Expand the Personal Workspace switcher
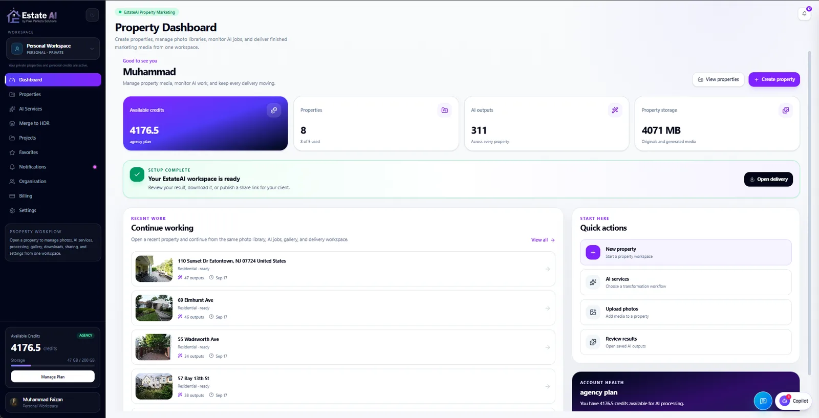 pos(53,49)
